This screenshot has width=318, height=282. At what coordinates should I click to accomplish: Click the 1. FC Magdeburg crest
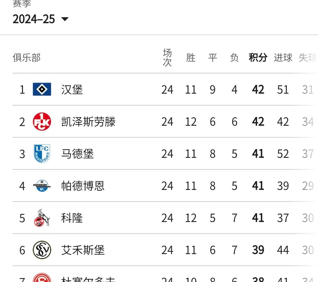[x=42, y=154]
